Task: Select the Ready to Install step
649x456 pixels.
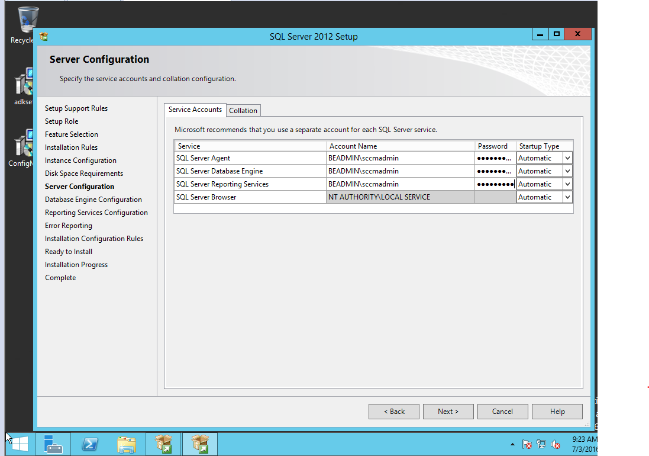Action: [x=69, y=252]
